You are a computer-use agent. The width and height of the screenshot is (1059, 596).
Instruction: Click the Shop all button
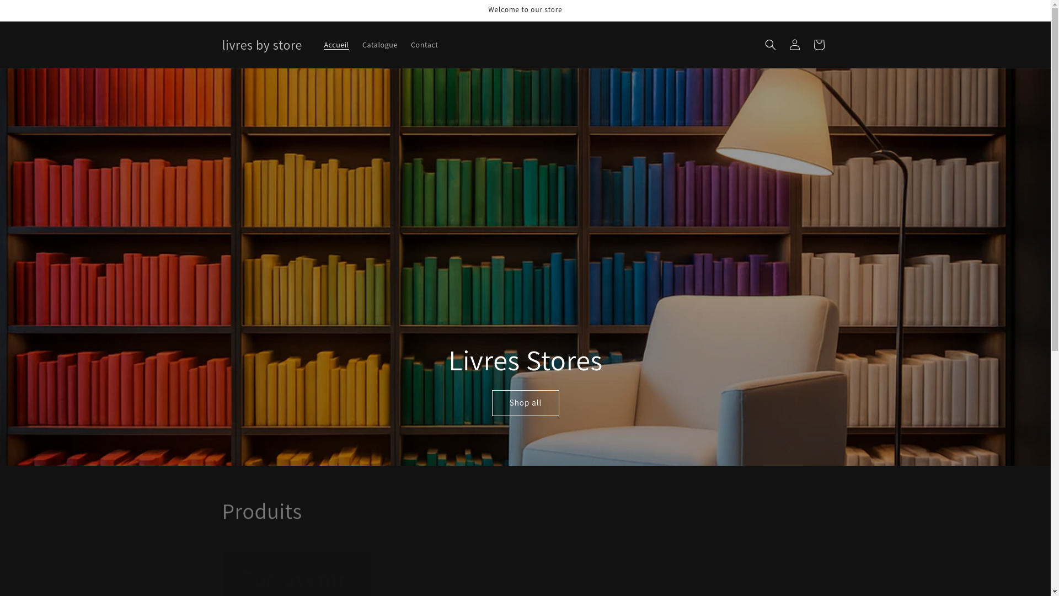click(525, 403)
